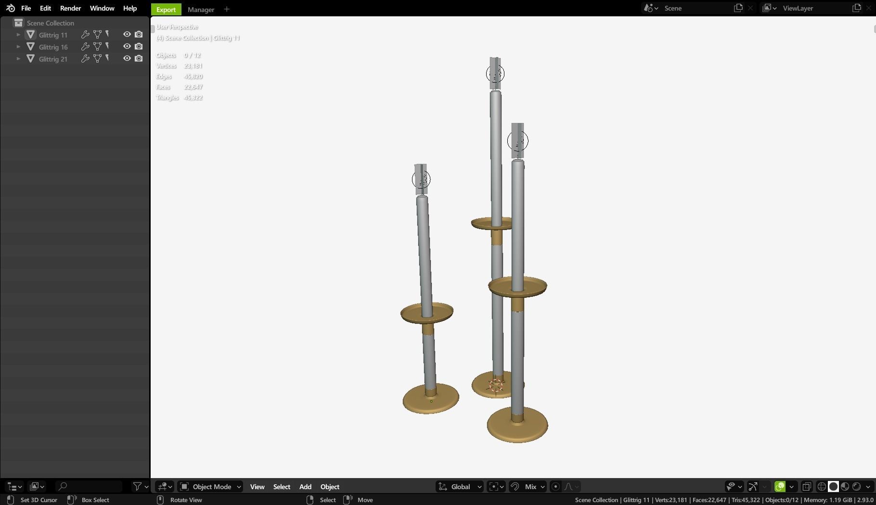The image size is (876, 505).
Task: Add a new view layer icon
Action: 857,8
